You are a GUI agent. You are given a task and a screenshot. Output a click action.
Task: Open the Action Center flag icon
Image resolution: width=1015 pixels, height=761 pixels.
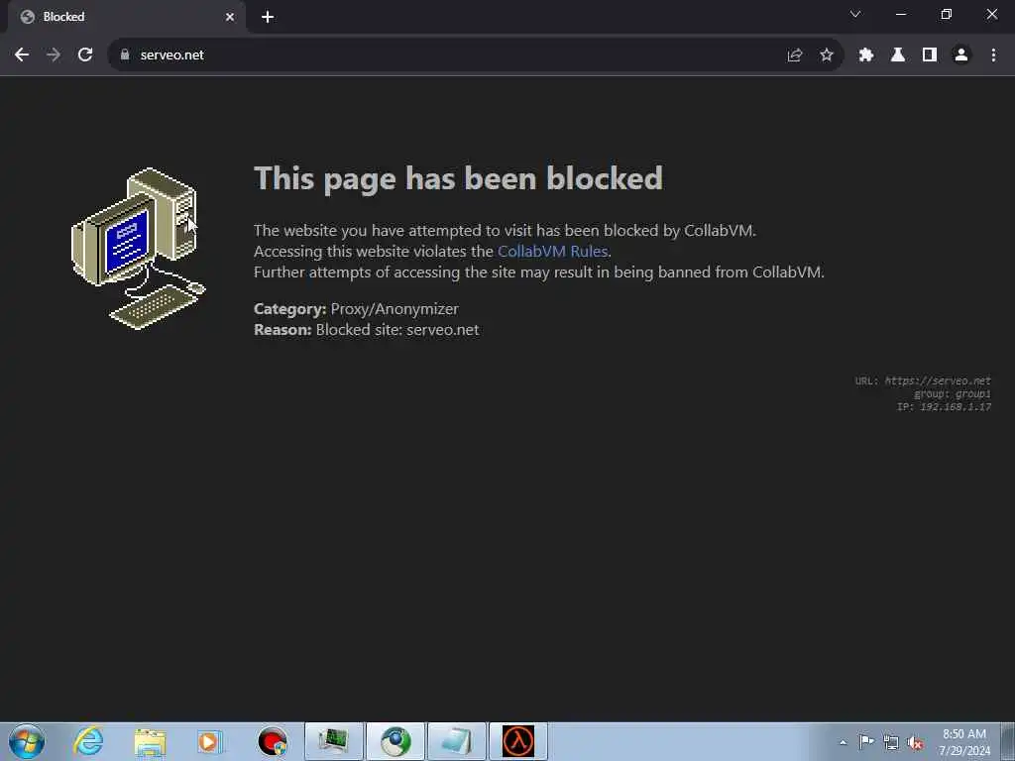point(866,742)
